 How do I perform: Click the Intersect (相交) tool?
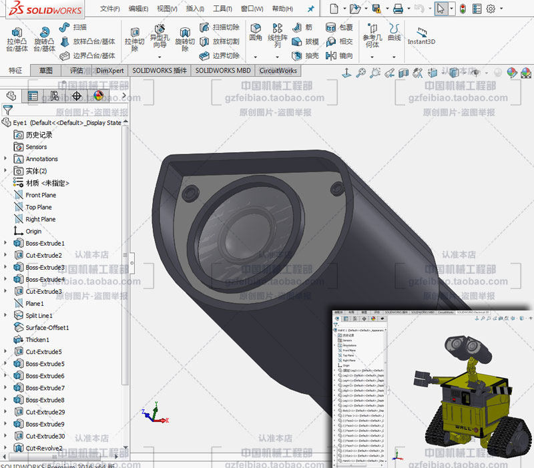339,41
